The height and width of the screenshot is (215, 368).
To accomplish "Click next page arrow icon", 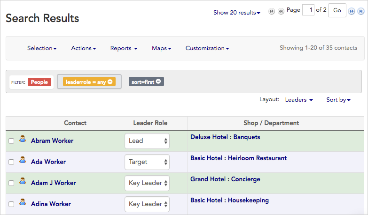I will click(351, 11).
